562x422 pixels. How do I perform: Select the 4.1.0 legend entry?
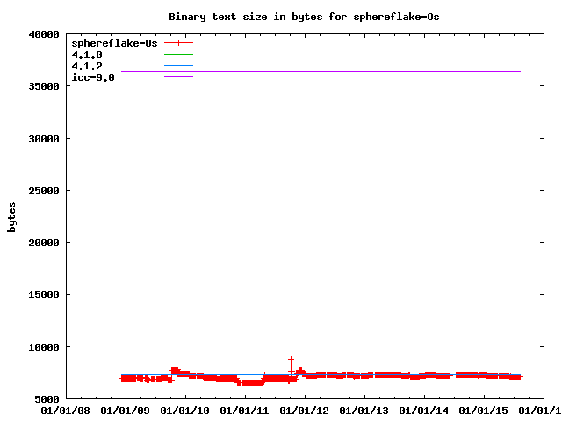87,55
